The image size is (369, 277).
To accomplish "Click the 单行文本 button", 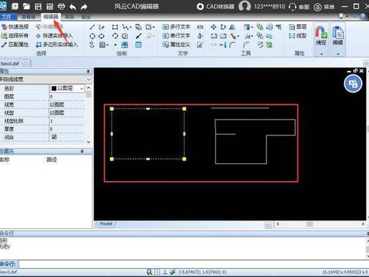I will click(x=177, y=36).
